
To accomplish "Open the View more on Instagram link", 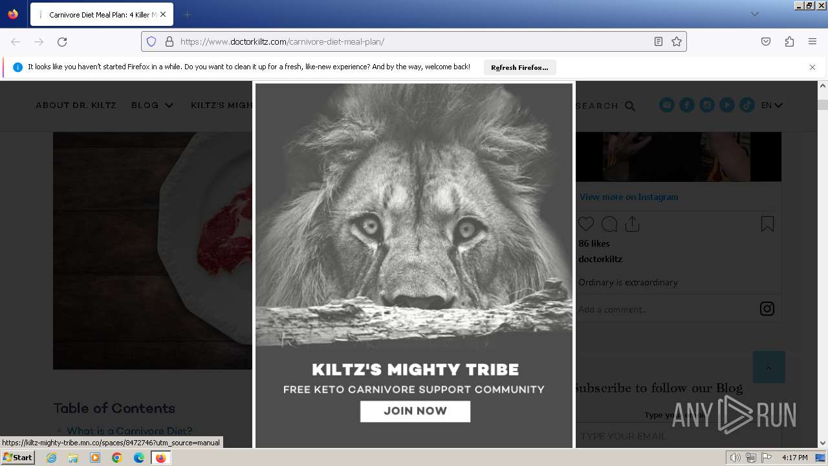I will pyautogui.click(x=629, y=197).
